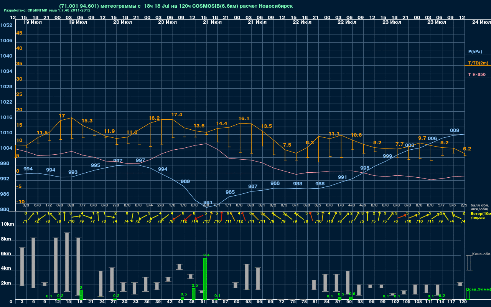Click the 'Разработано: СИБНИГМИ' credit line

point(47,10)
